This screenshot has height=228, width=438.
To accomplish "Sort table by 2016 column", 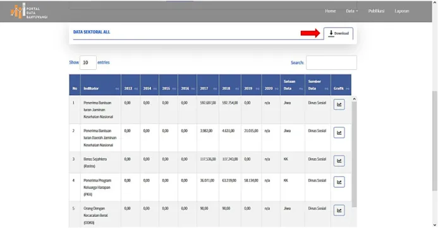I will tap(187, 85).
